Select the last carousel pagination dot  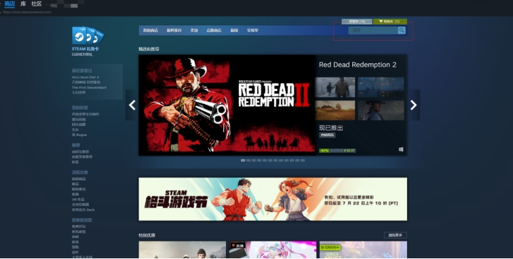coord(303,160)
